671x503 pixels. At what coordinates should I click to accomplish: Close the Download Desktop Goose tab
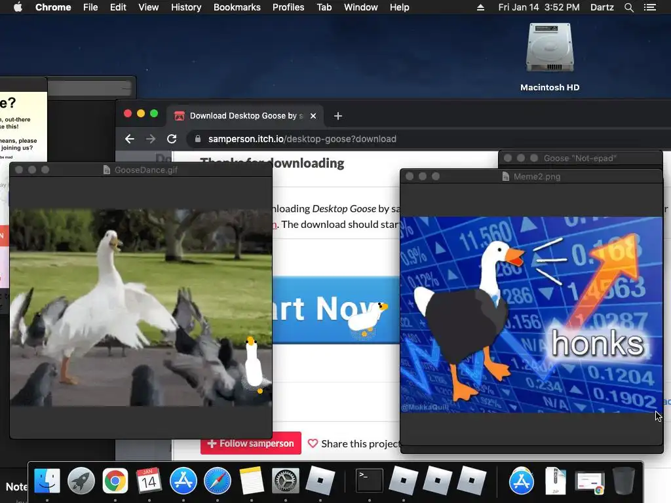(313, 116)
